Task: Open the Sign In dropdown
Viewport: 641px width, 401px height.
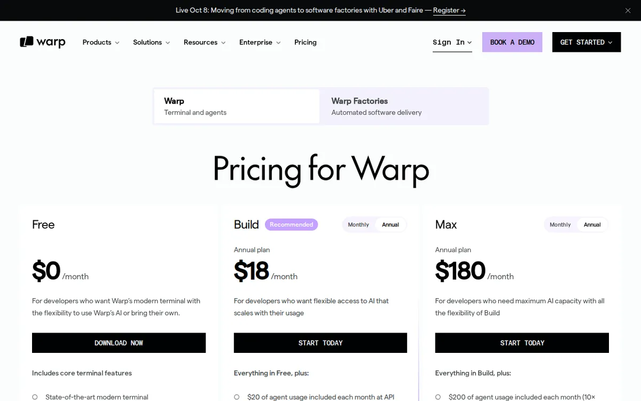Action: 452,42
